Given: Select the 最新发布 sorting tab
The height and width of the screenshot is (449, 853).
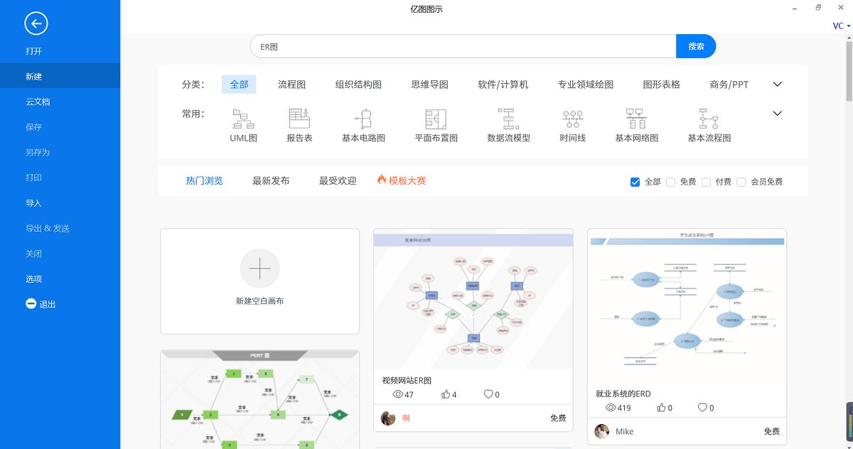Looking at the screenshot, I should [x=270, y=180].
